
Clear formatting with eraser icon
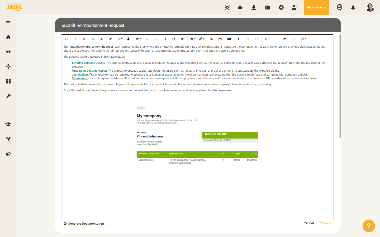[x=284, y=39]
